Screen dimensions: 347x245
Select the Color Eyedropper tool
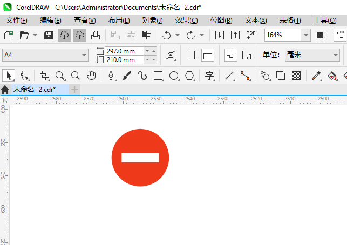coord(316,76)
